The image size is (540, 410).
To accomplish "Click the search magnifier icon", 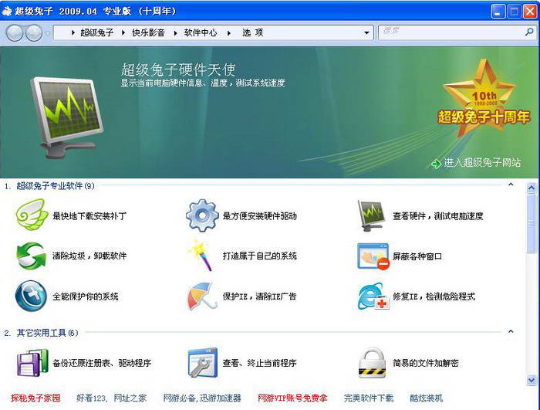I will (529, 32).
